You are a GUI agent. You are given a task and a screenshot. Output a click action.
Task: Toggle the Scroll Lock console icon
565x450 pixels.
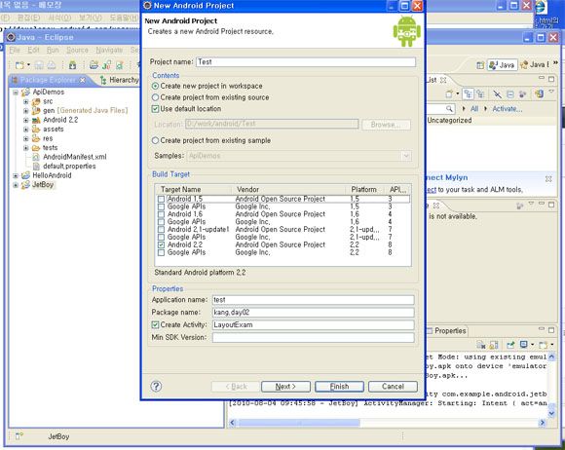pos(494,345)
